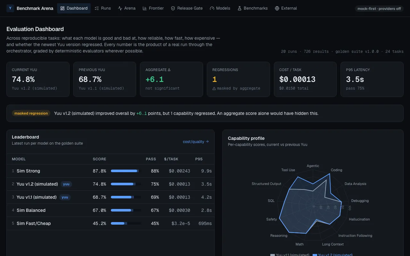410x256 pixels.
Task: Follow the cost/quality link
Action: coord(196,141)
